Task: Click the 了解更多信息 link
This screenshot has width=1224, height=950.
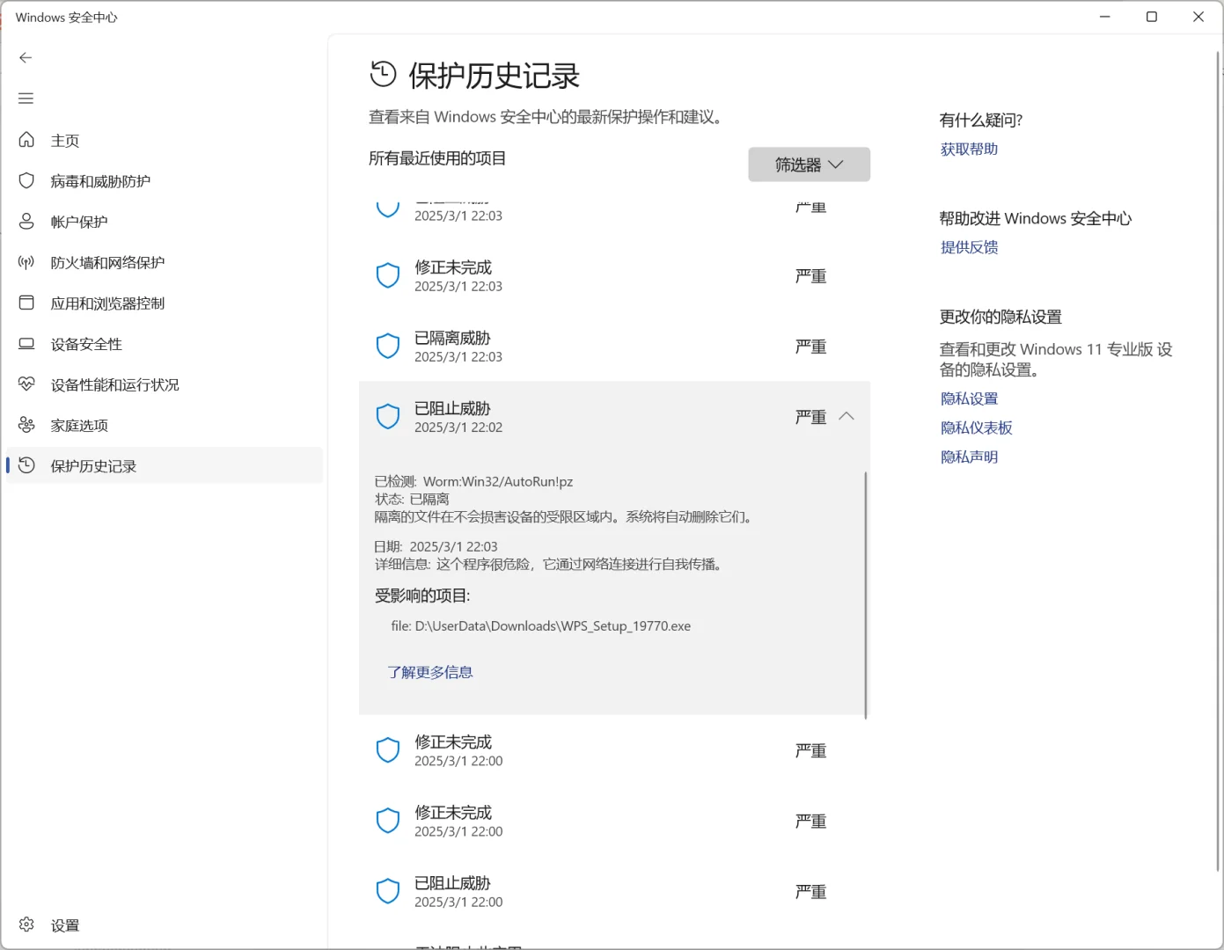Action: 429,671
